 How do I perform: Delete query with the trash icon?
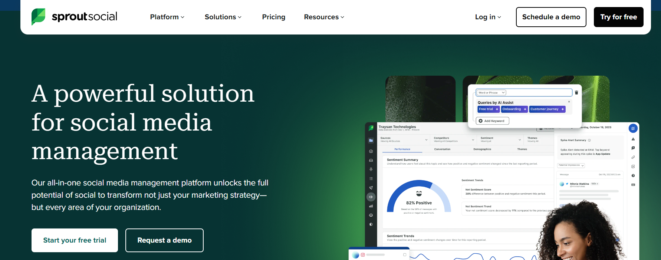(x=576, y=93)
